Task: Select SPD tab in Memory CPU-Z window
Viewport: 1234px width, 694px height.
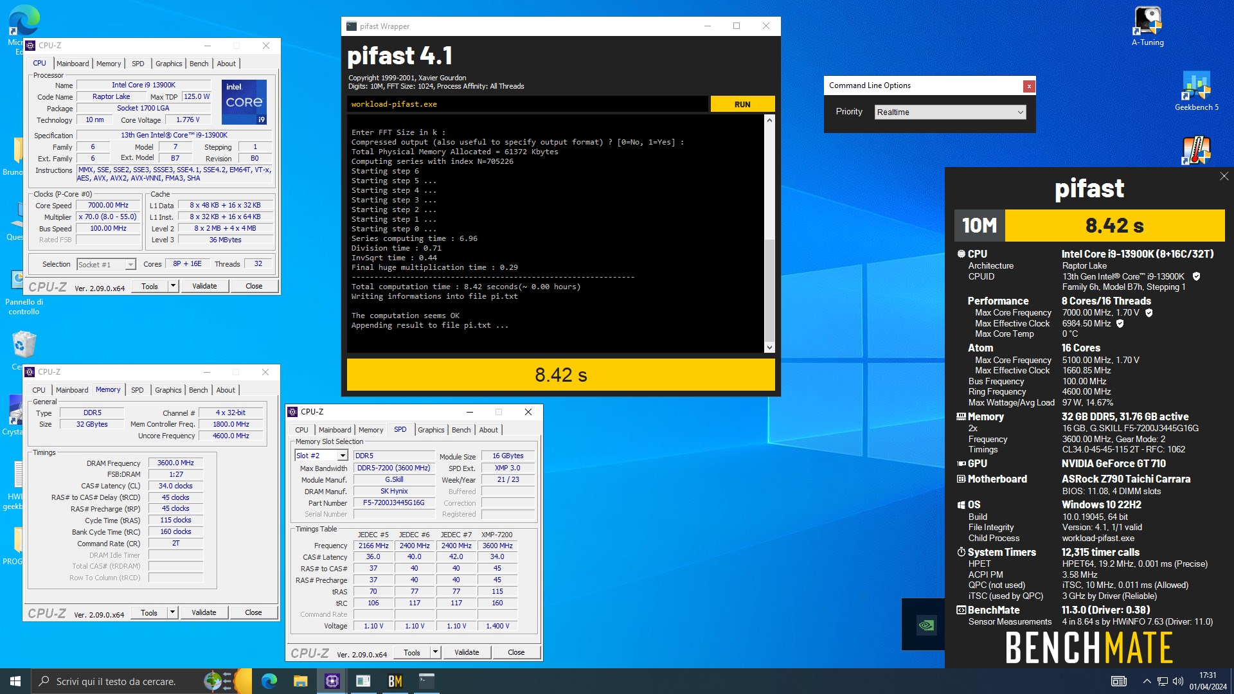Action: pos(138,390)
